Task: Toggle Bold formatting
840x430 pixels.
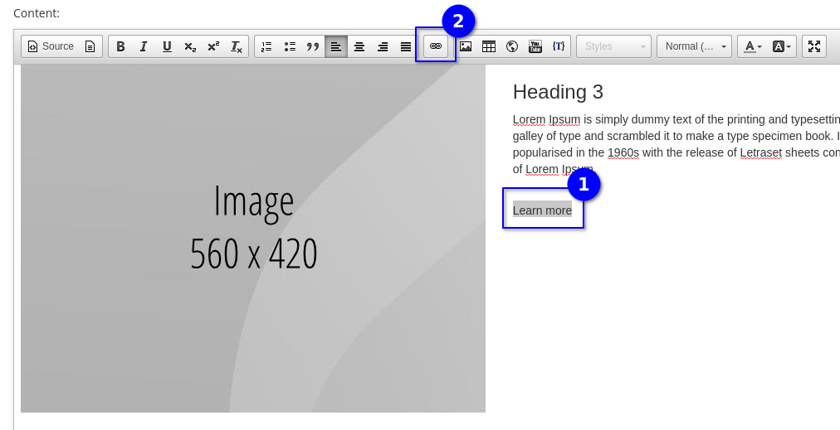Action: pos(120,46)
